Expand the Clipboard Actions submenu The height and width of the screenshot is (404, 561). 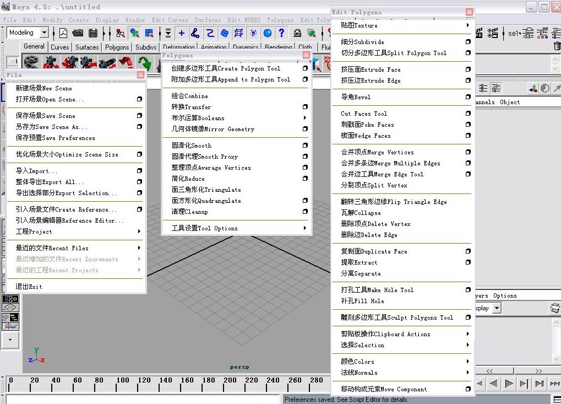point(467,334)
